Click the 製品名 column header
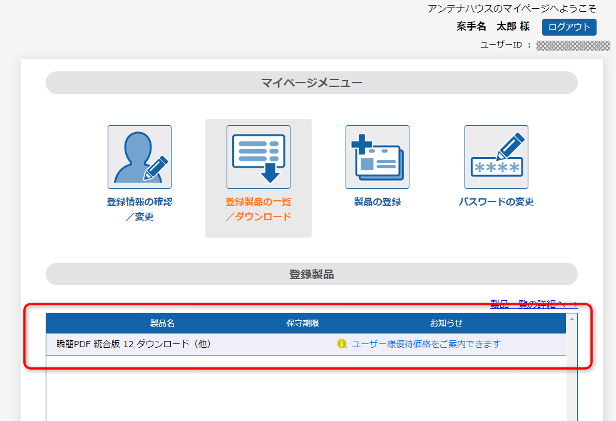Image resolution: width=616 pixels, height=421 pixels. 162,323
